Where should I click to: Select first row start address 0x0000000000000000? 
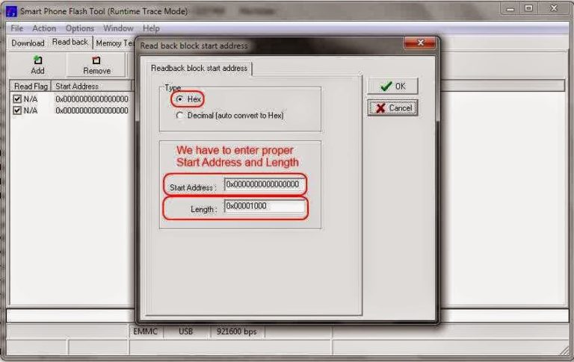coord(92,99)
